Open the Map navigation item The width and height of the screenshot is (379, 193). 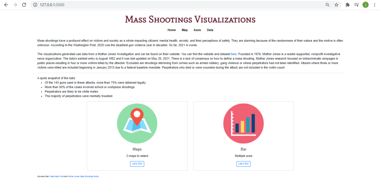pos(184,30)
